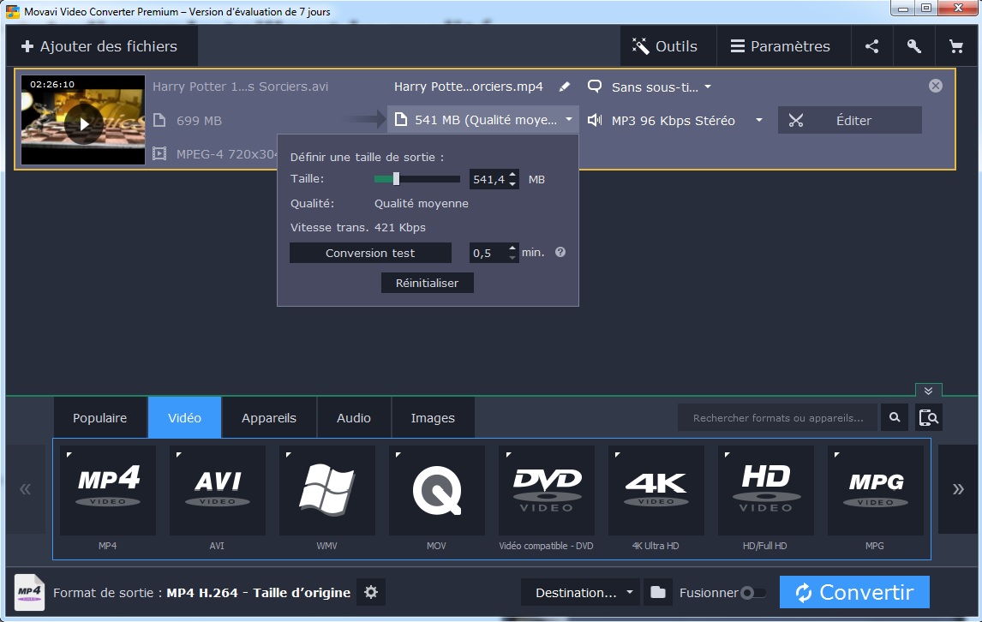Viewport: 982px width, 622px height.
Task: Click the help question mark icon
Action: [560, 253]
